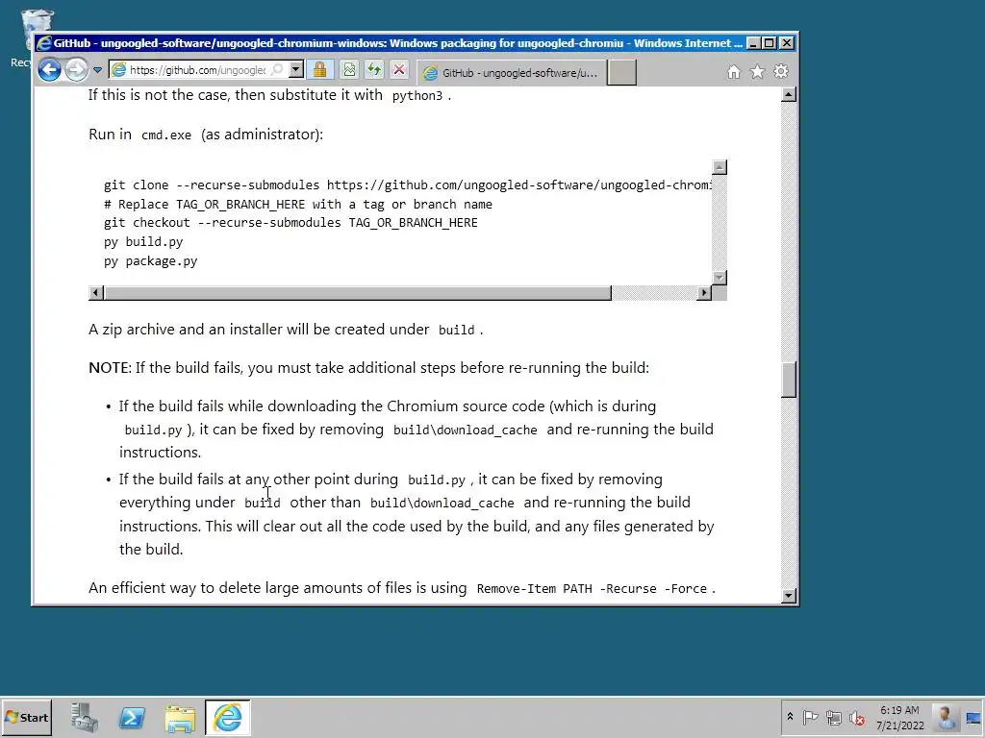The image size is (985, 738).
Task: Show hidden tray icons arrow
Action: coord(790,717)
